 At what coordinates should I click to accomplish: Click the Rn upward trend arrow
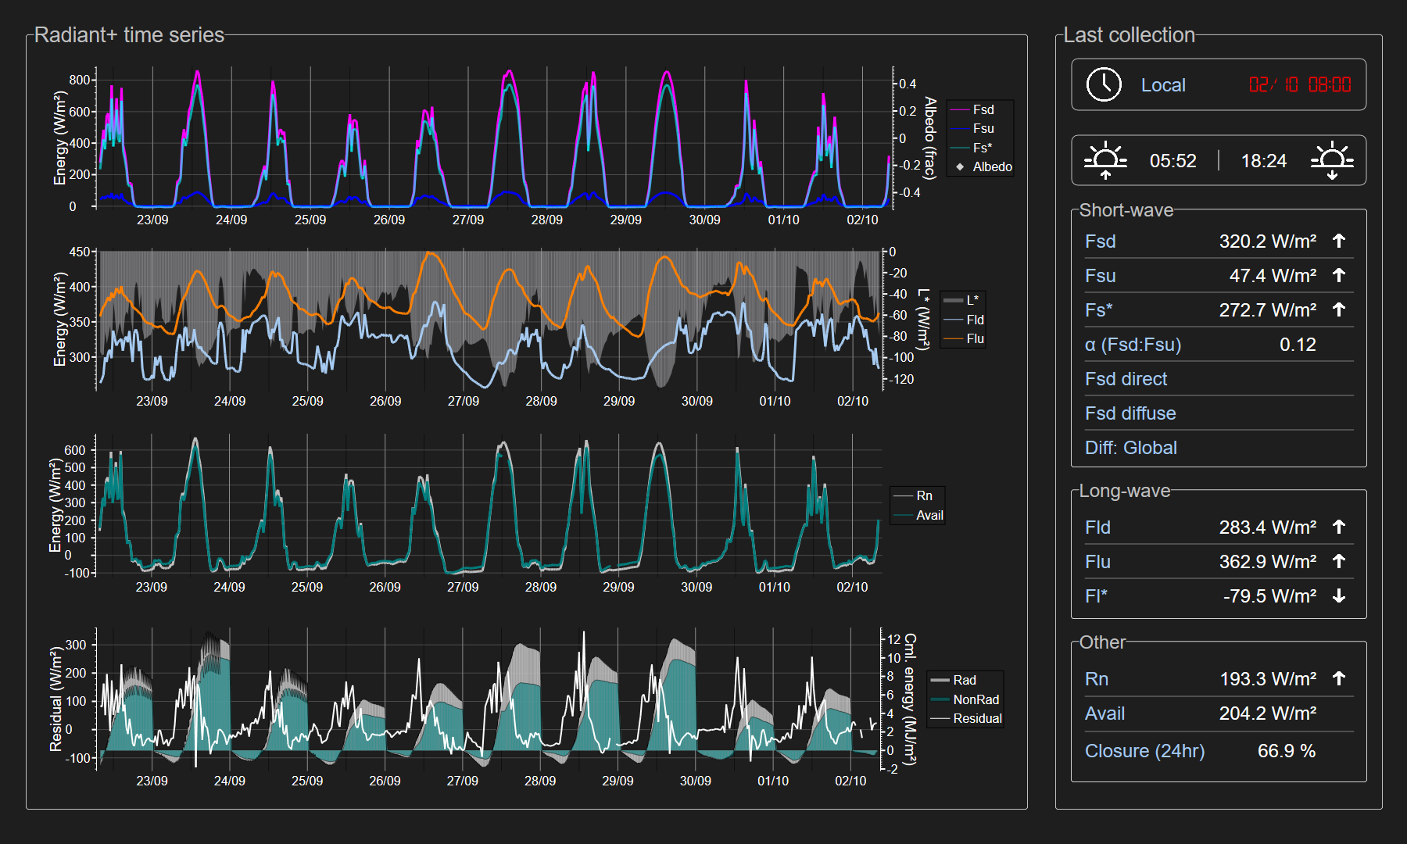point(1339,678)
